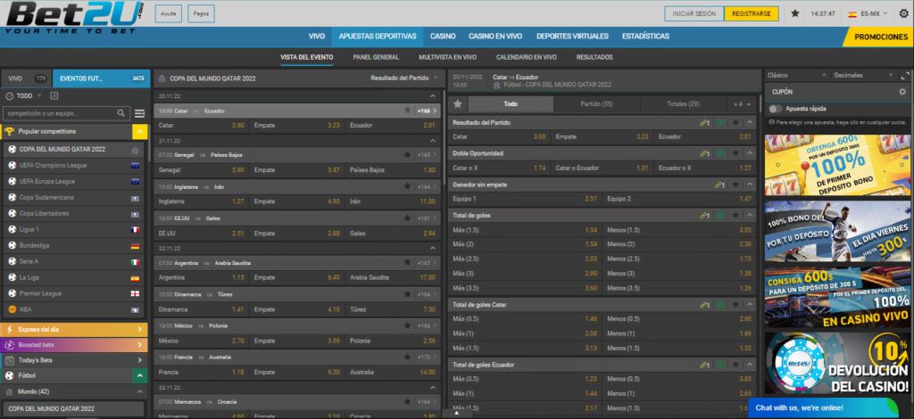This screenshot has height=419, width=914.
Task: Switch to Casino en Vivo menu
Action: [495, 37]
